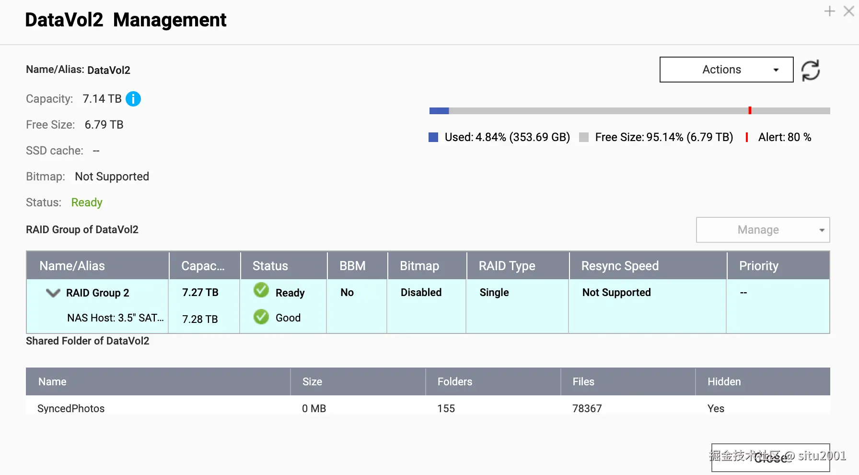
Task: Open the Manage dropdown
Action: (763, 230)
